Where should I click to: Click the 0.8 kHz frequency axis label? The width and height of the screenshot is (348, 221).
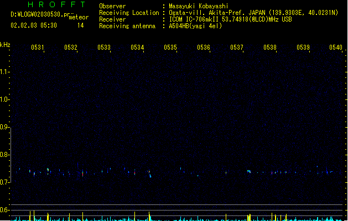click(4, 155)
